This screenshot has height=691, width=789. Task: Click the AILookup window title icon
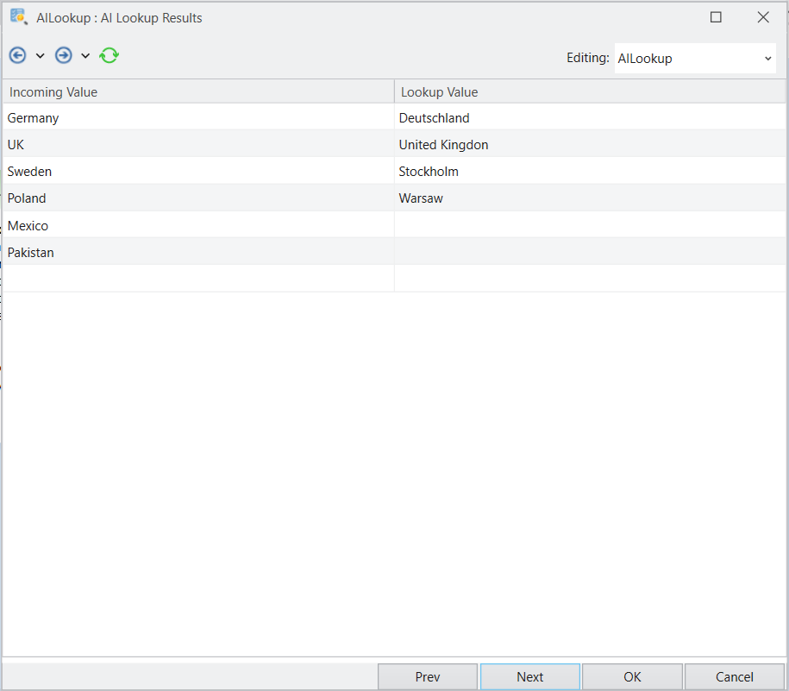(19, 16)
